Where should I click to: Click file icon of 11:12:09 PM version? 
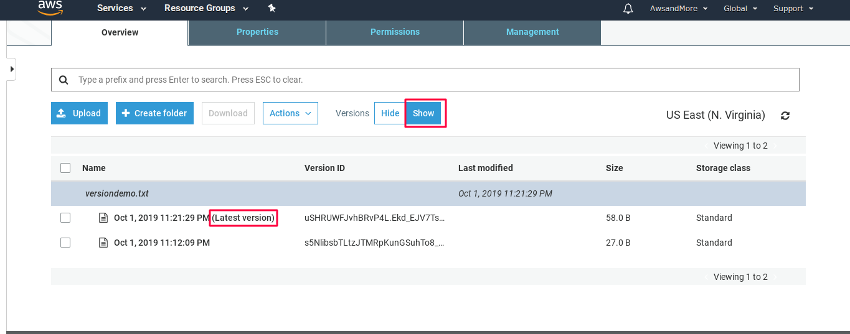point(103,243)
